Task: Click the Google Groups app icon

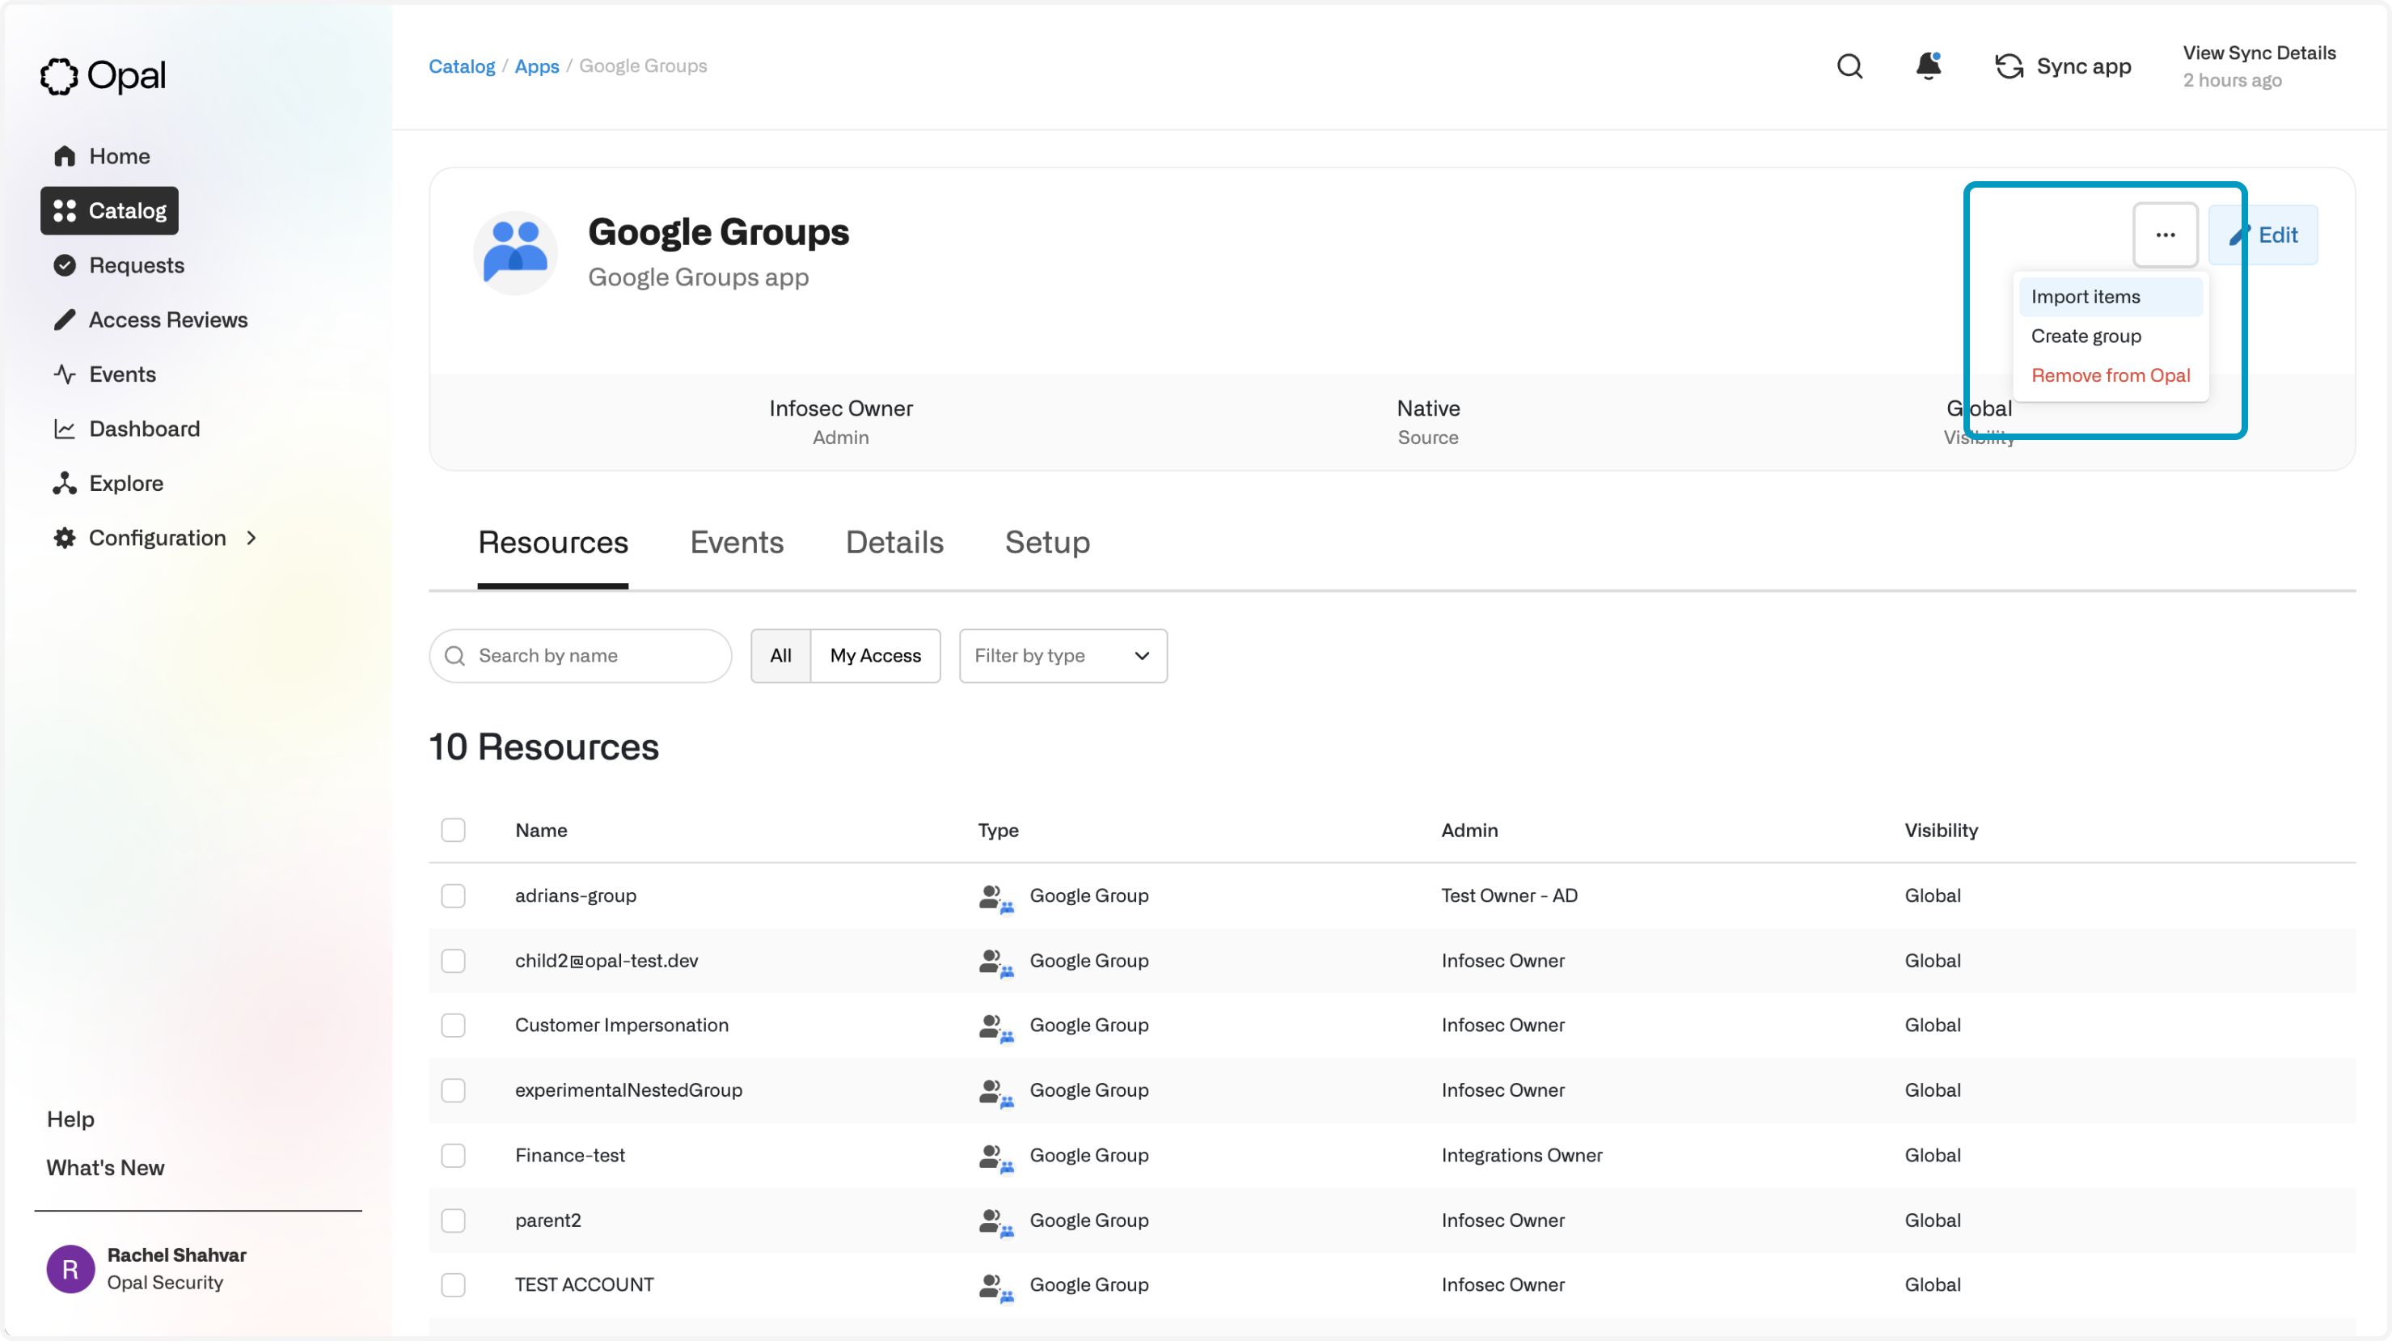Action: pyautogui.click(x=514, y=252)
